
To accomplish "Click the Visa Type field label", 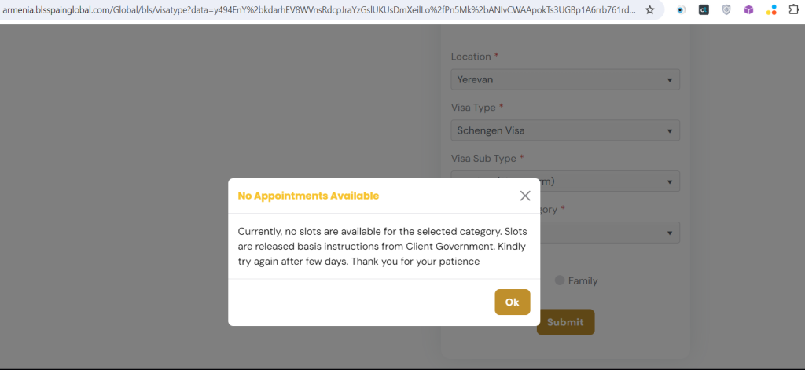I will [473, 108].
